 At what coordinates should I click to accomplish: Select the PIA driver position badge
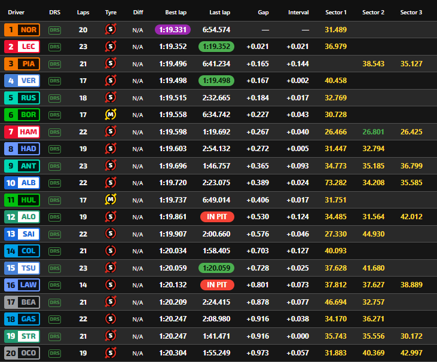22,64
